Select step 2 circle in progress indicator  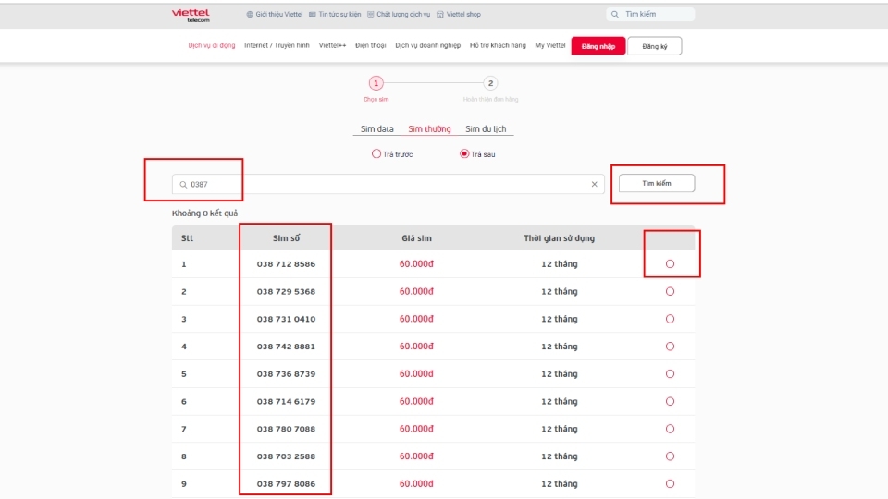[490, 83]
